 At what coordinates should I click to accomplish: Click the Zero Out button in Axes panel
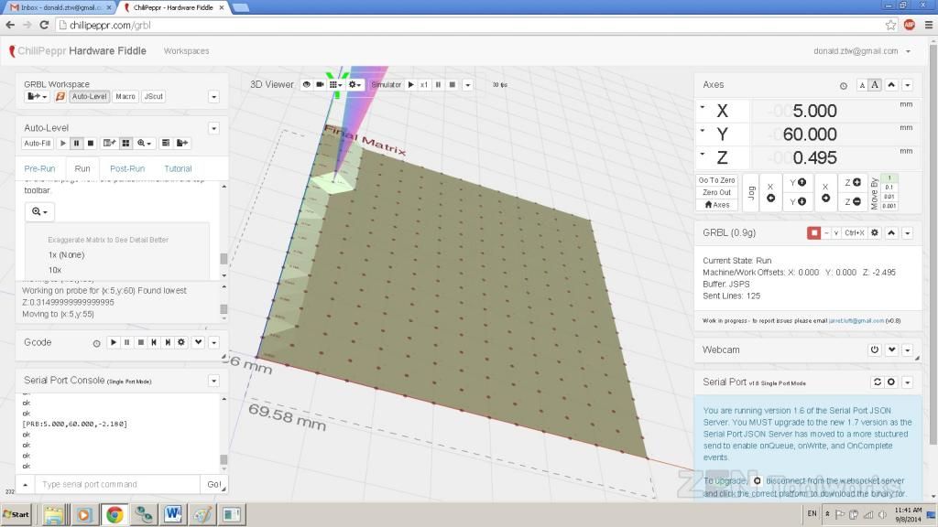click(717, 192)
